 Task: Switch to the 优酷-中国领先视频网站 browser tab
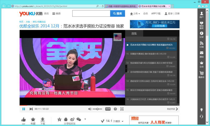[x=121, y=6]
